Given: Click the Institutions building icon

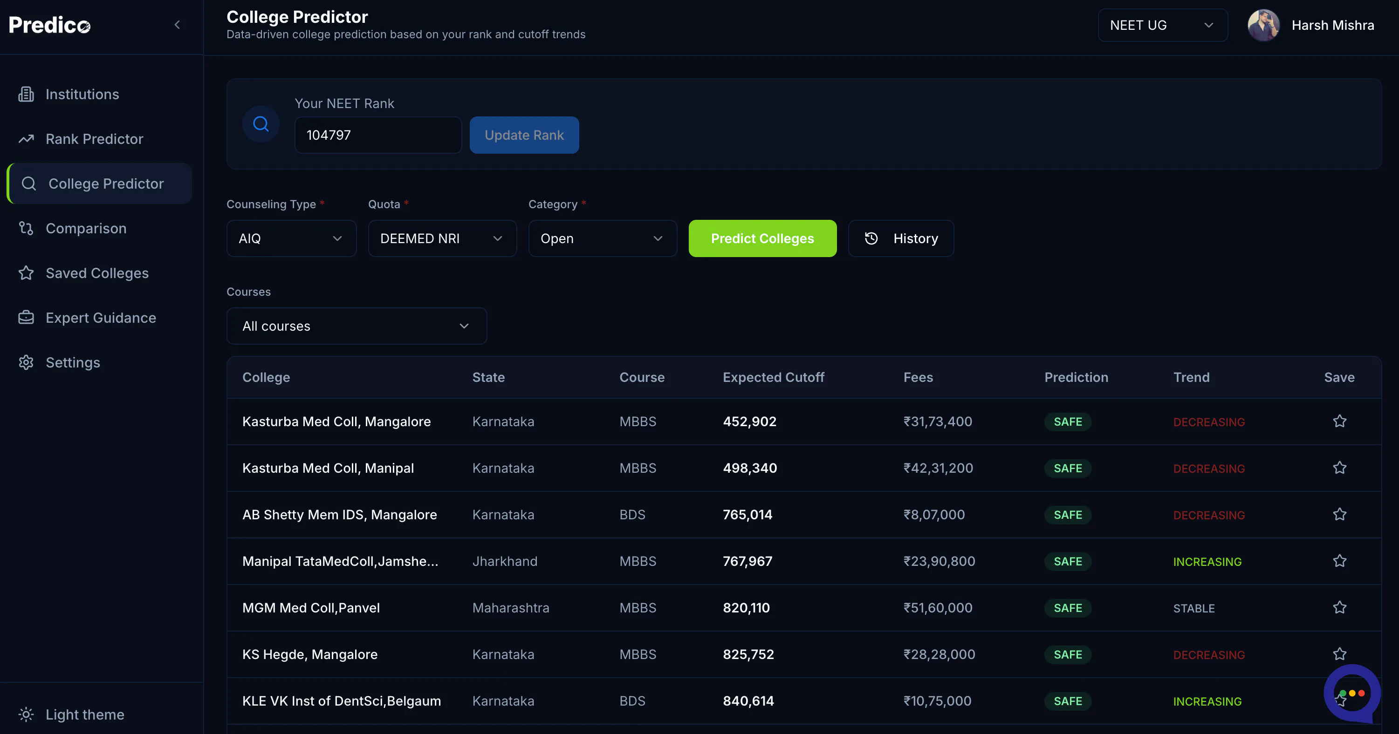Looking at the screenshot, I should (x=26, y=95).
